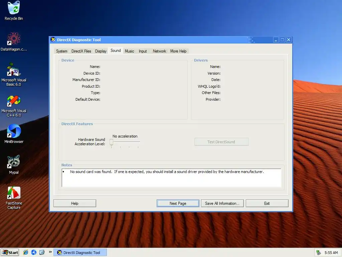Click the 'WHQL Logo'd:' label
The width and height of the screenshot is (342, 257).
[x=209, y=86]
